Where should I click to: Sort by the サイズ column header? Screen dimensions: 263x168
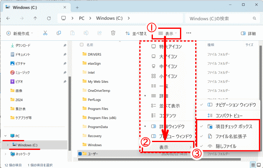pos(249,45)
